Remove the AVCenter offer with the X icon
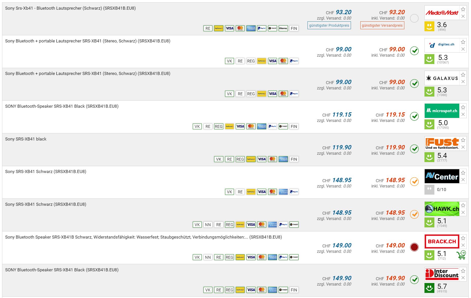 tap(463, 180)
